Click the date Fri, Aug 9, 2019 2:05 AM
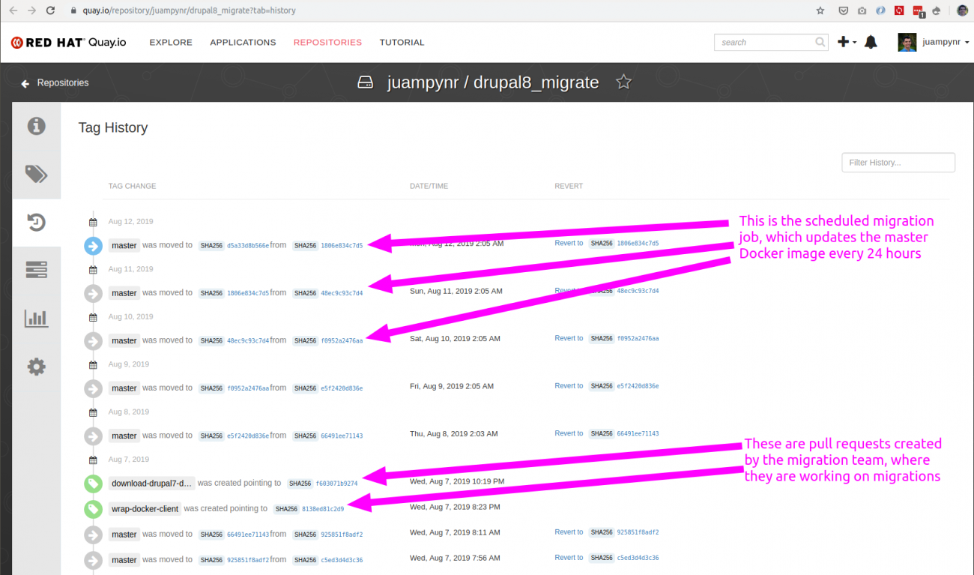This screenshot has height=575, width=974. [452, 386]
